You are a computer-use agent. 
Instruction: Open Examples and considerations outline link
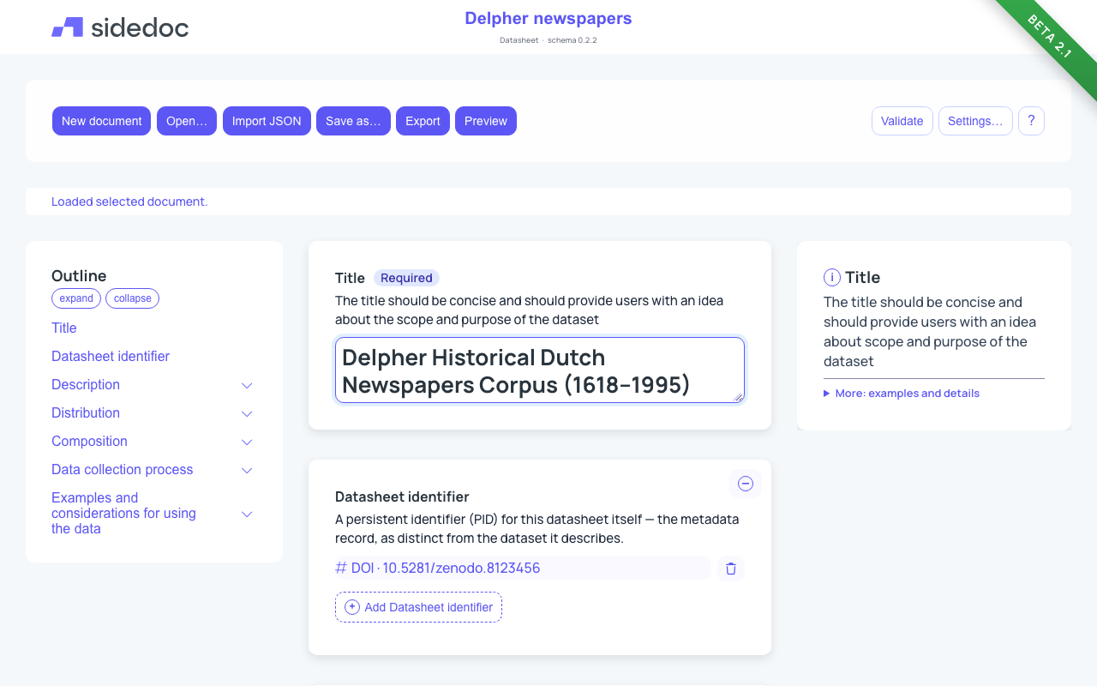pos(123,513)
